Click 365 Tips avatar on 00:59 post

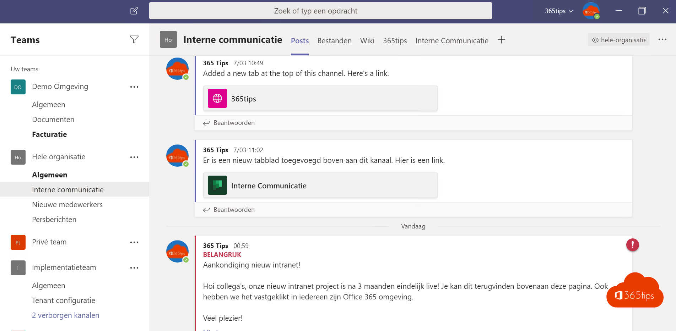click(x=177, y=252)
